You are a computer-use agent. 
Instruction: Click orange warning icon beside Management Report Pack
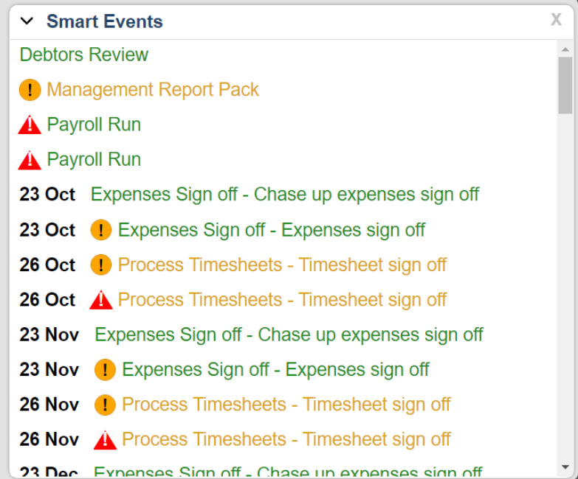tap(30, 91)
